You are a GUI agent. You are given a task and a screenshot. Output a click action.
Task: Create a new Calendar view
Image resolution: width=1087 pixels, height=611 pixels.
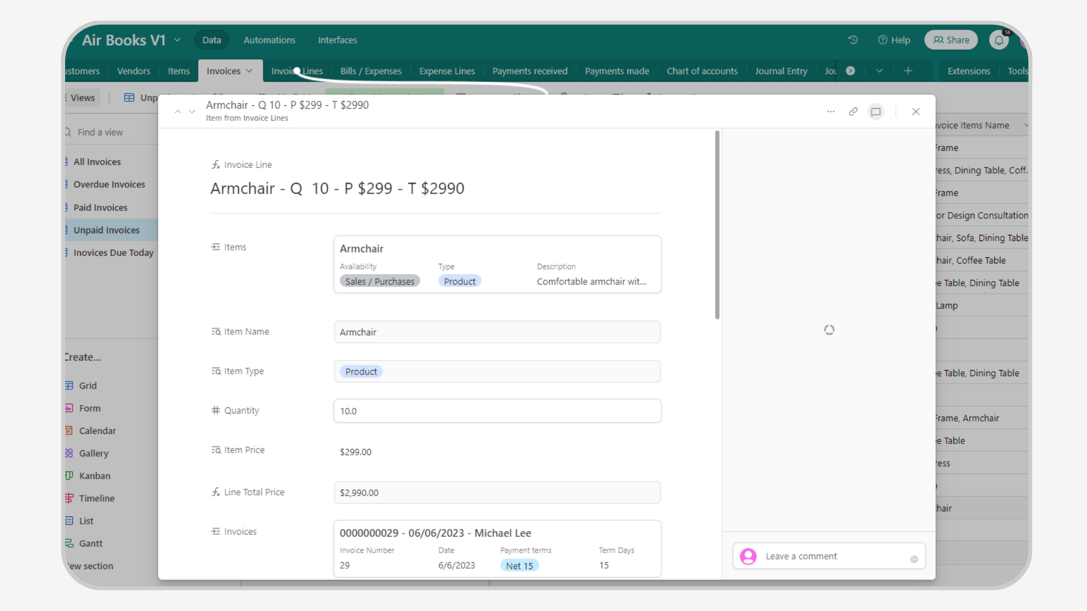click(97, 431)
